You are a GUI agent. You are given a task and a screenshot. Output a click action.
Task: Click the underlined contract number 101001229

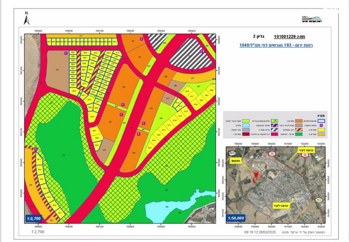[286, 37]
